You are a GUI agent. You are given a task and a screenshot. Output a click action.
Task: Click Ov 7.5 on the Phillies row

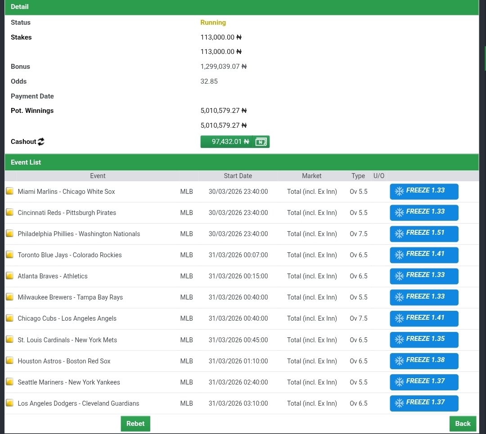(x=359, y=233)
